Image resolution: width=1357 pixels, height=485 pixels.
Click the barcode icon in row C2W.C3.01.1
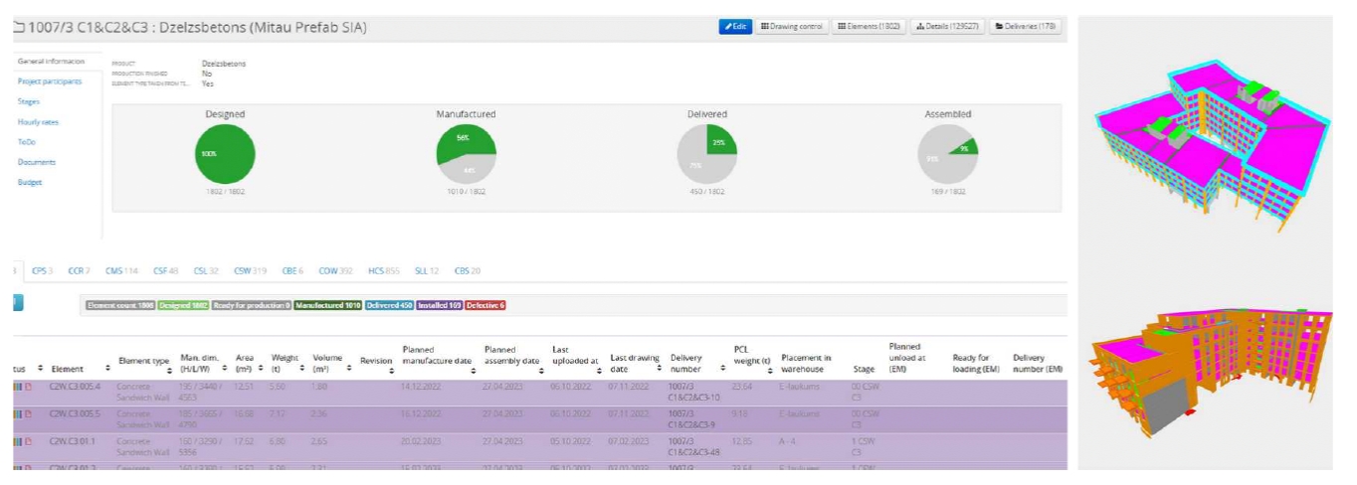tap(17, 441)
